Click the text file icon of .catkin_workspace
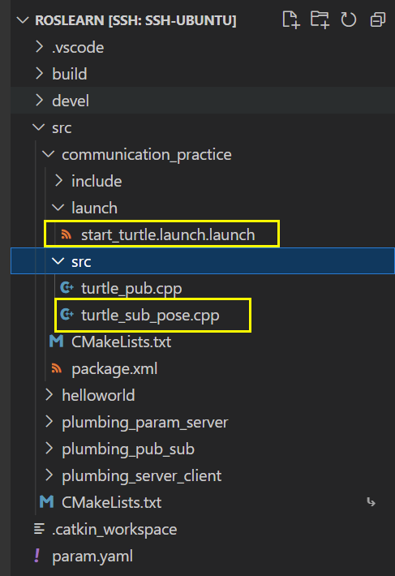 pos(39,529)
